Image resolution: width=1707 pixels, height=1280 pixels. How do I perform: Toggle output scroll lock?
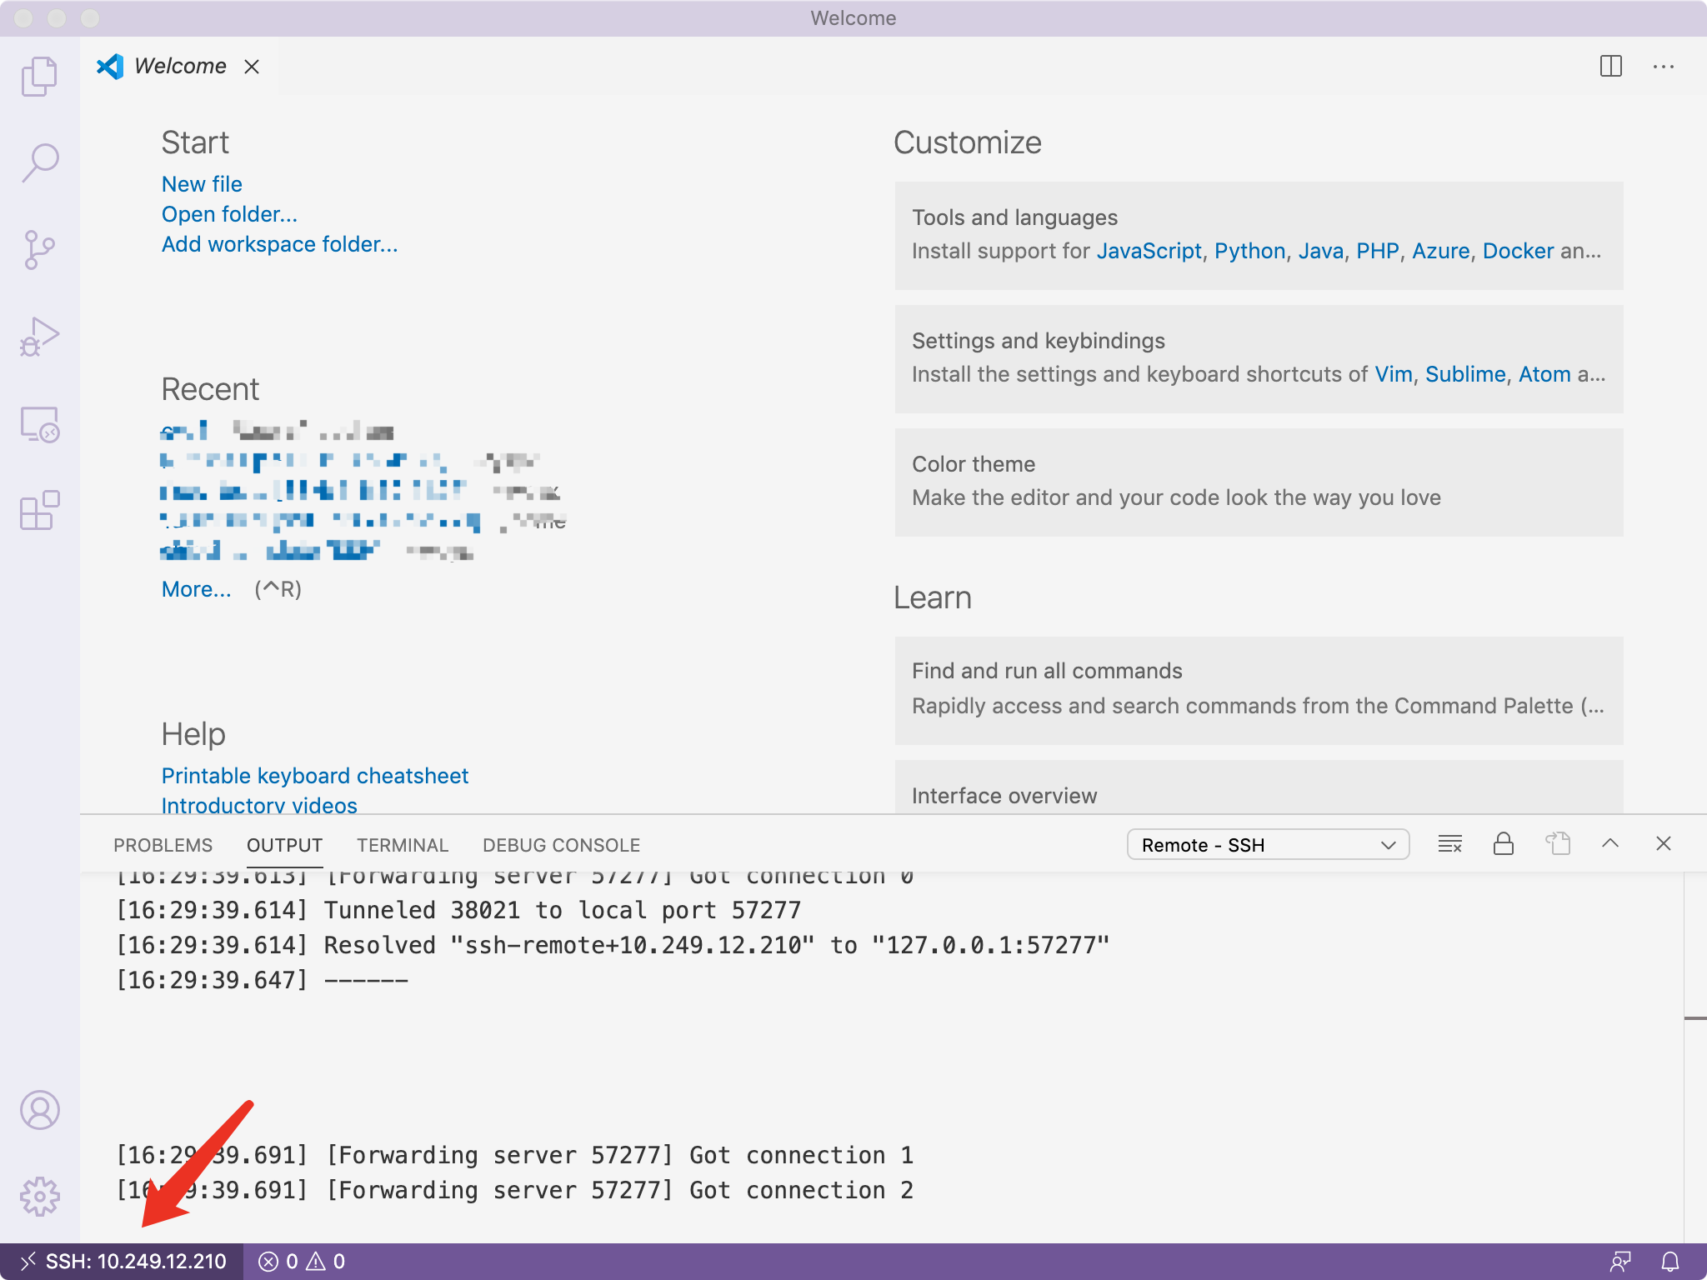[x=1503, y=844]
